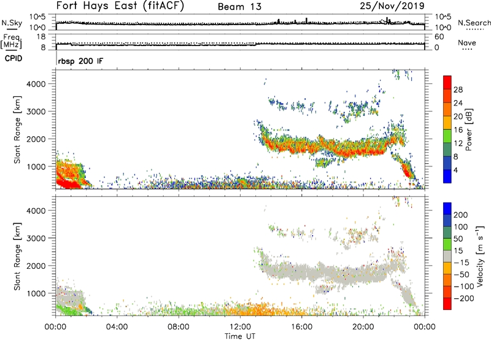Image resolution: width=491 pixels, height=340 pixels.
Task: Click the '-200' velocity colorbar tick
Action: click(x=464, y=298)
